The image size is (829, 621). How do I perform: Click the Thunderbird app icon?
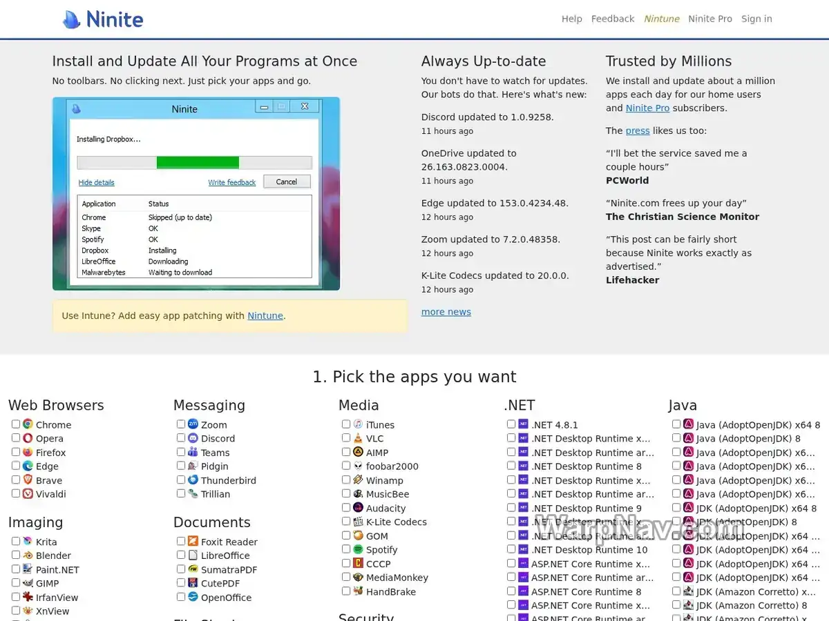[x=193, y=480]
